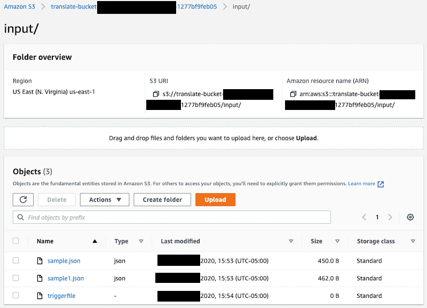Open the Actions dropdown menu
The image size is (427, 308).
[x=105, y=200]
